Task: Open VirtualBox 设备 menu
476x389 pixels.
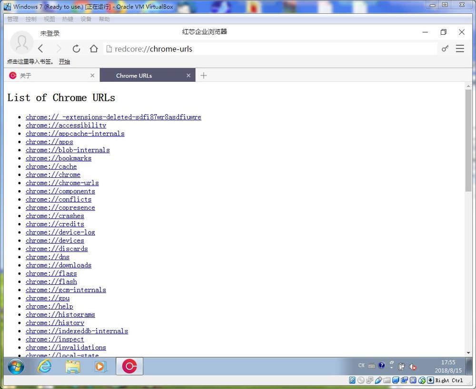Action: coord(86,19)
